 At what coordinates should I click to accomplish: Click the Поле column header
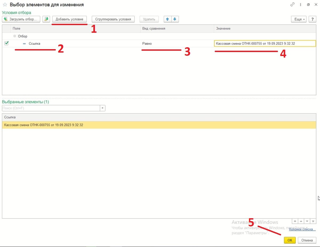pos(75,28)
